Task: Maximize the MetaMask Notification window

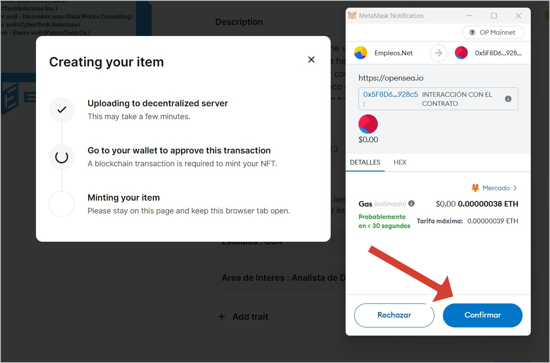Action: 494,16
